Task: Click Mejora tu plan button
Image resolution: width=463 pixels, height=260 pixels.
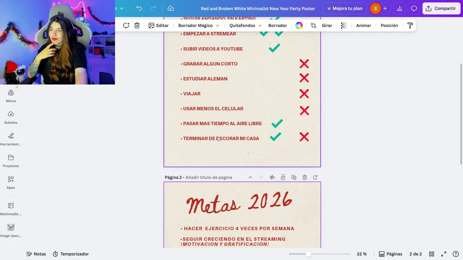Action: coord(344,8)
